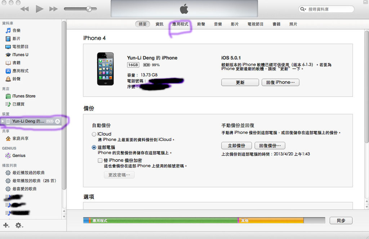The width and height of the screenshot is (369, 239).
Task: Switch to the 書籍 tab
Action: [276, 24]
